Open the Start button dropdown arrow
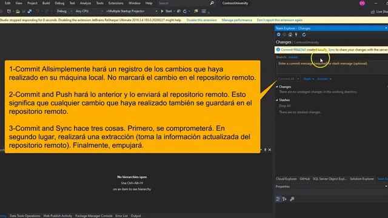 click(x=174, y=12)
